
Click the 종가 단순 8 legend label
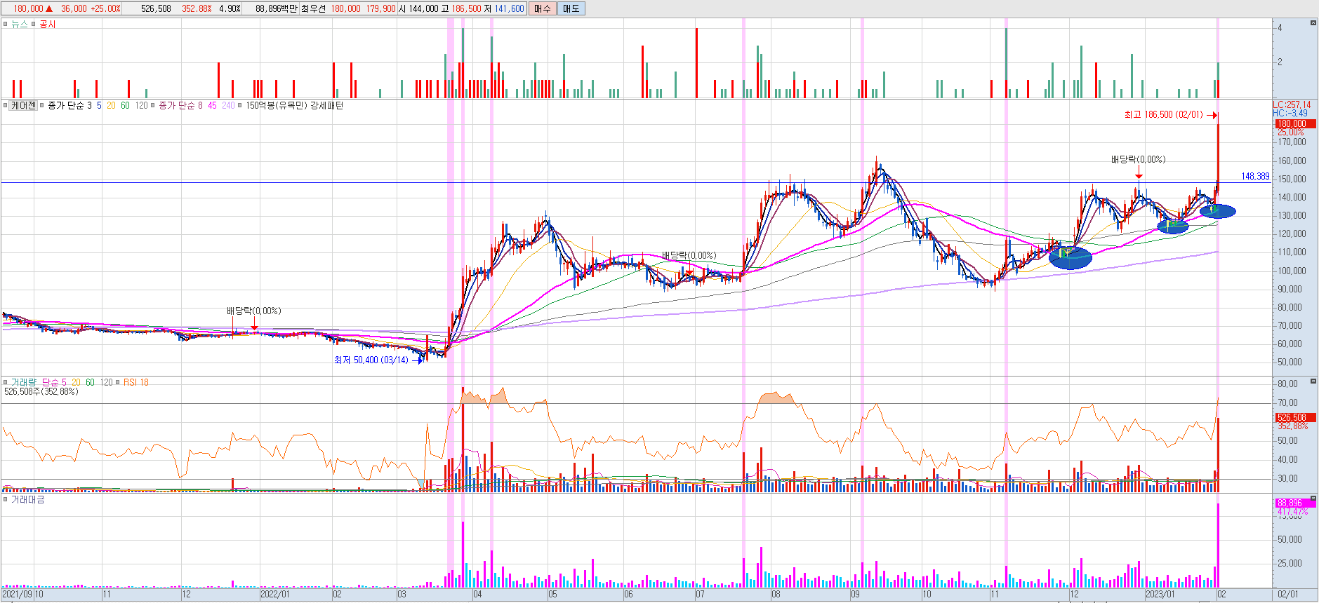click(x=180, y=105)
